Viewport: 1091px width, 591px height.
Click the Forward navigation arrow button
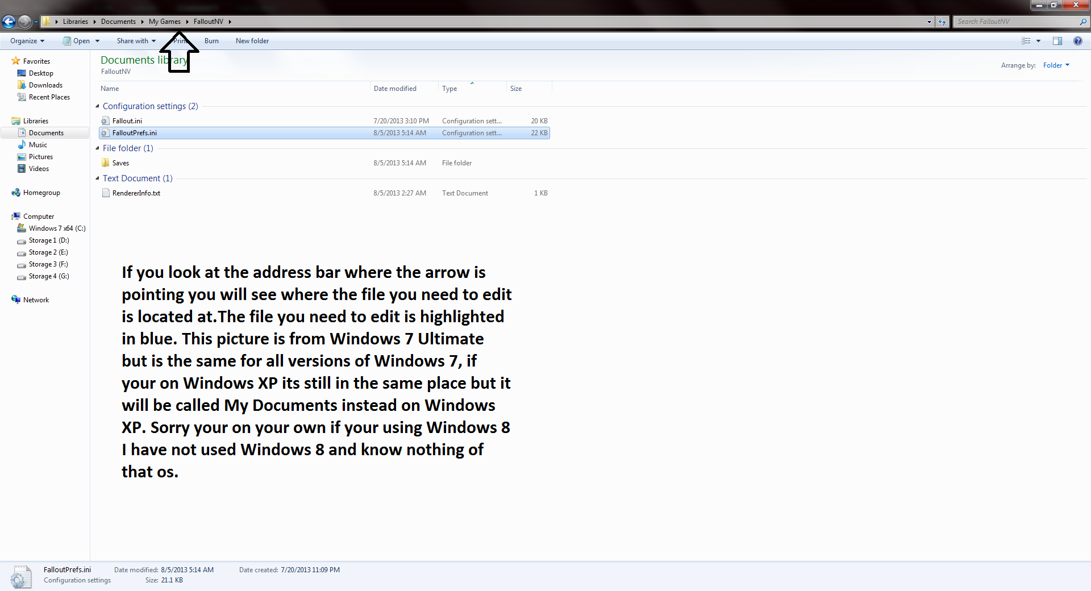click(x=24, y=22)
